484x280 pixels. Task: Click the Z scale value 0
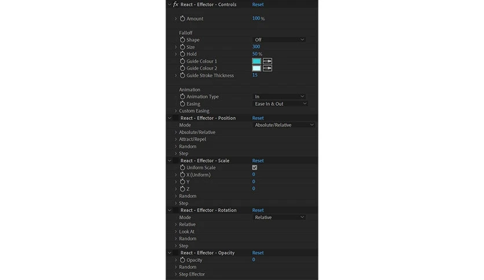[x=254, y=189]
